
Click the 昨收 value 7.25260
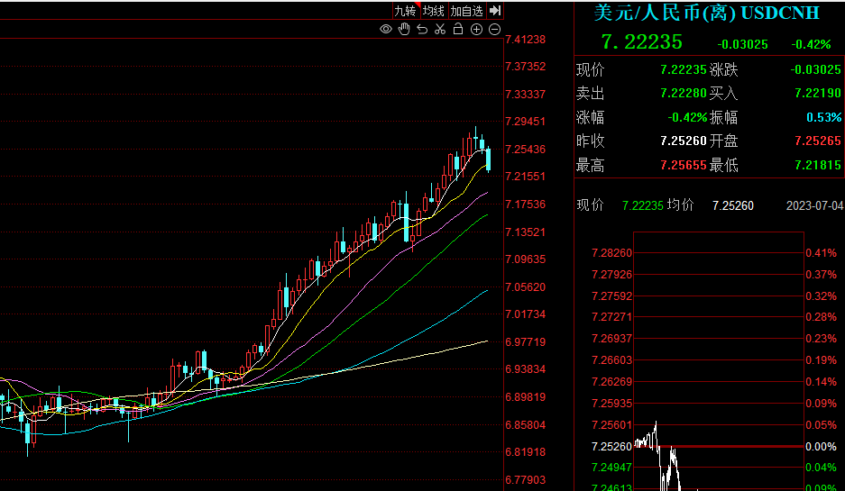[684, 141]
